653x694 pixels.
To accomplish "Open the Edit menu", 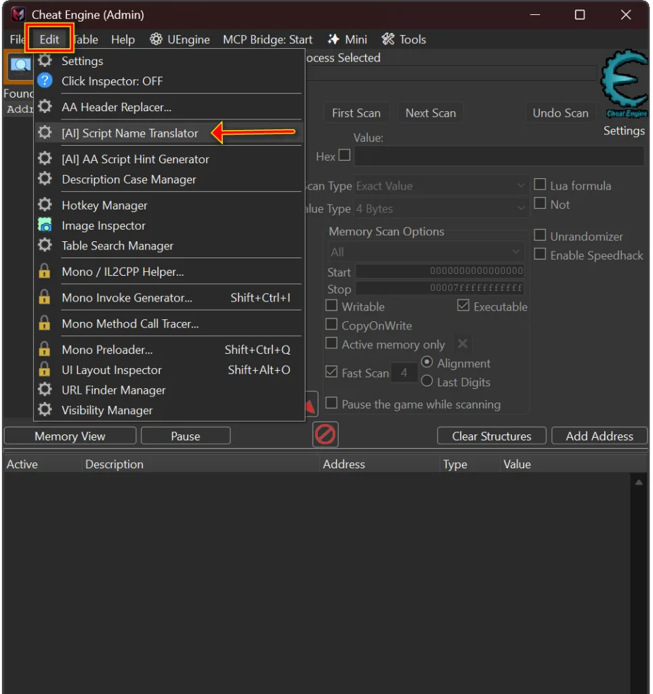I will (x=49, y=39).
